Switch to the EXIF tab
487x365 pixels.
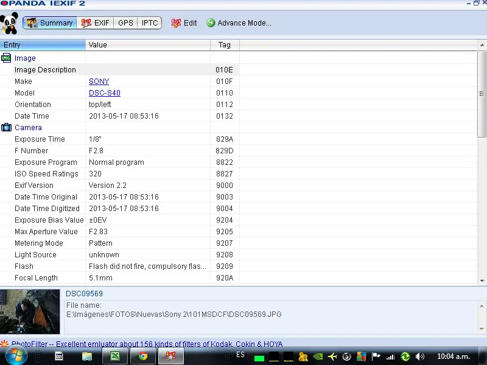[95, 23]
